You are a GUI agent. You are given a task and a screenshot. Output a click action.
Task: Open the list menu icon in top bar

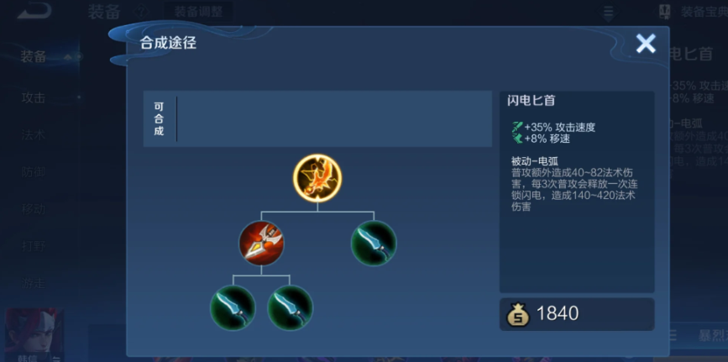click(608, 12)
